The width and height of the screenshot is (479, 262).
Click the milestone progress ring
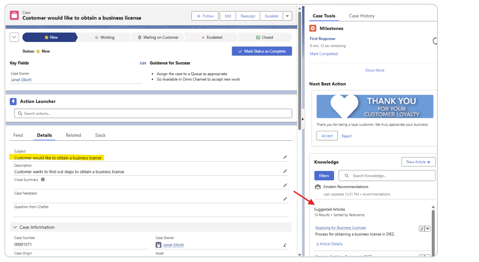435,41
